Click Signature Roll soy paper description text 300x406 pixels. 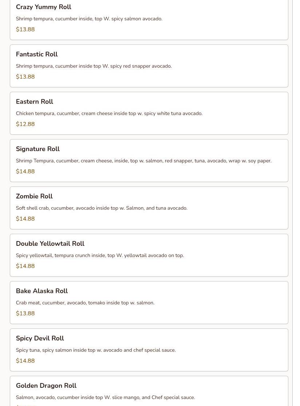coord(144,161)
